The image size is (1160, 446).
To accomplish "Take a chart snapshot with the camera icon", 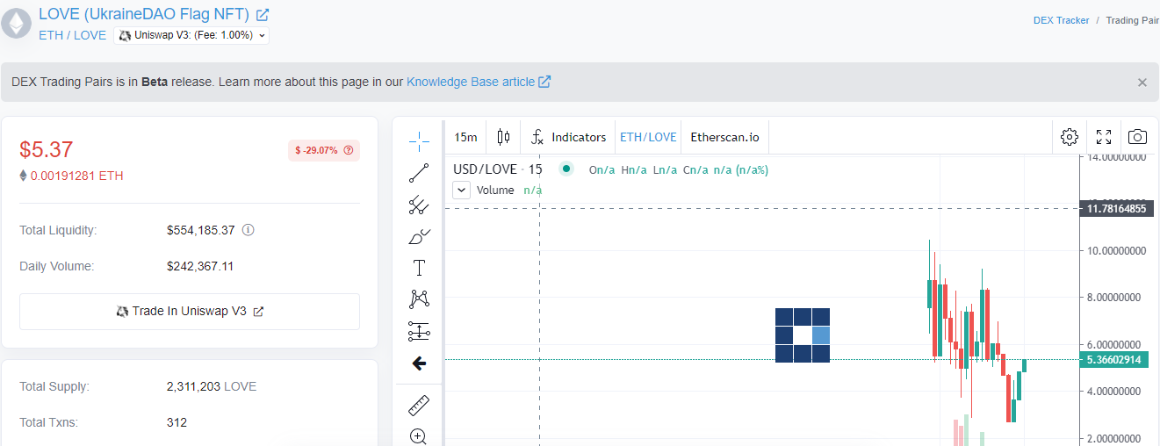I will point(1137,137).
